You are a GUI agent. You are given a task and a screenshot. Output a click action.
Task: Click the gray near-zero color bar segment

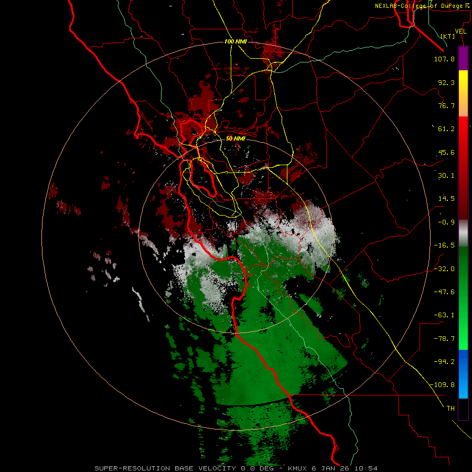(x=463, y=233)
